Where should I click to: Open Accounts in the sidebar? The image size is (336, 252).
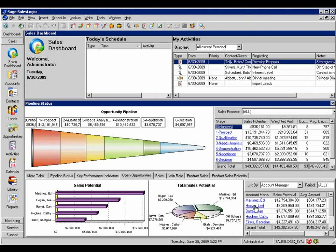tap(13, 78)
